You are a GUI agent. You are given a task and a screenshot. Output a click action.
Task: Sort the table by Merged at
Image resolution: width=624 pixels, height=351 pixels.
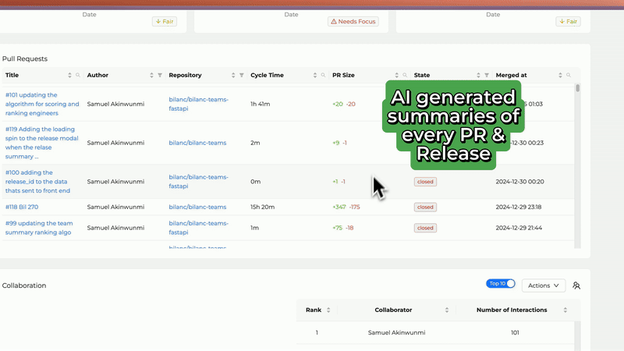pos(560,75)
